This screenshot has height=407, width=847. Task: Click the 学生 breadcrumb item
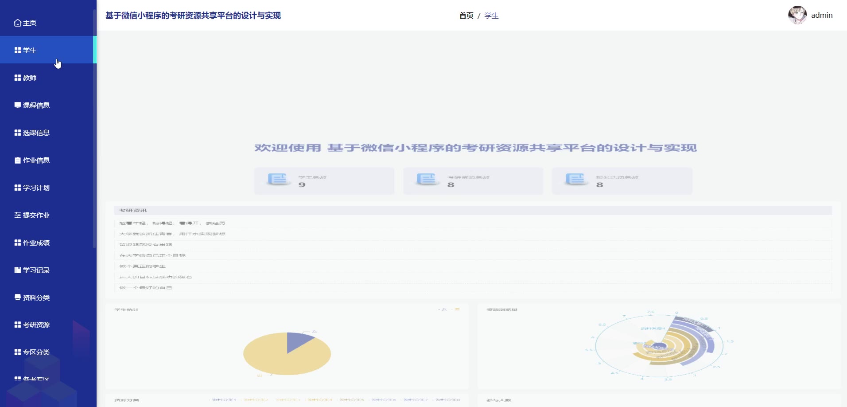click(x=491, y=16)
